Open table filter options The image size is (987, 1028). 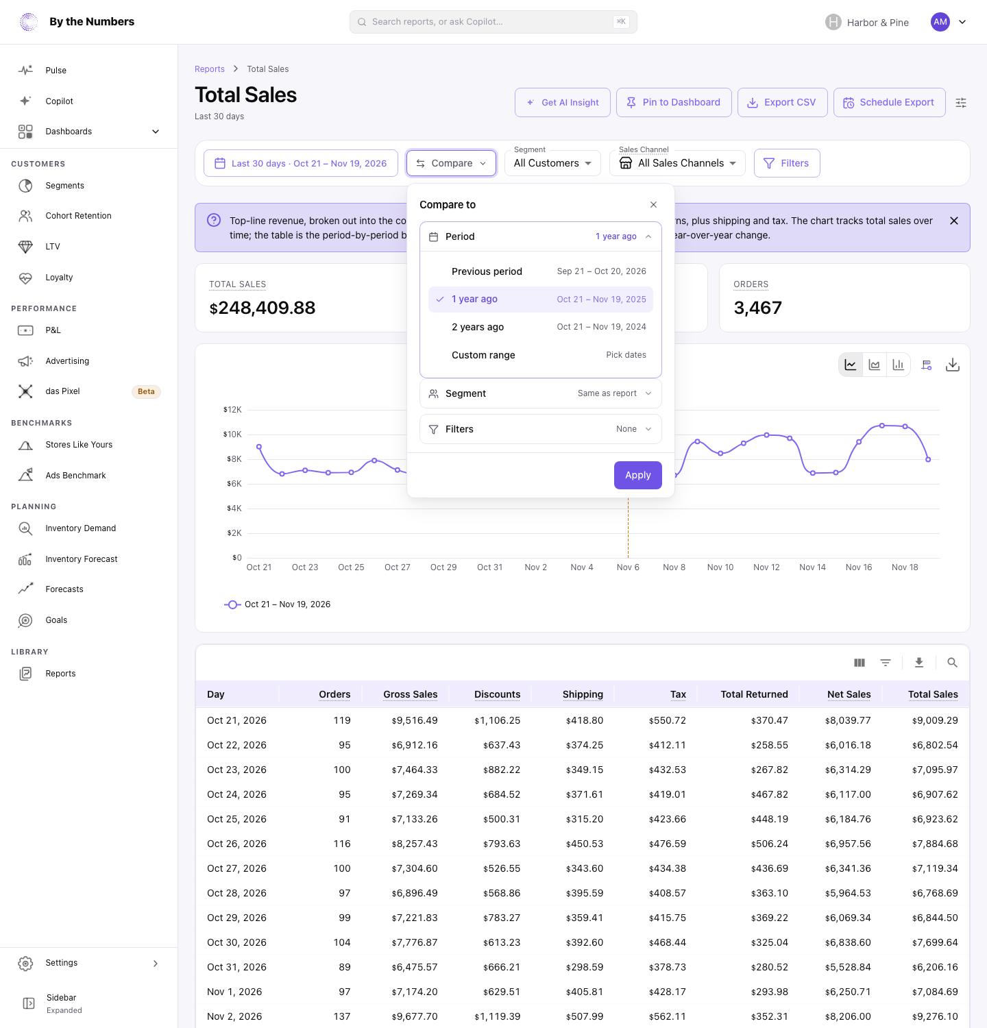[x=886, y=663]
